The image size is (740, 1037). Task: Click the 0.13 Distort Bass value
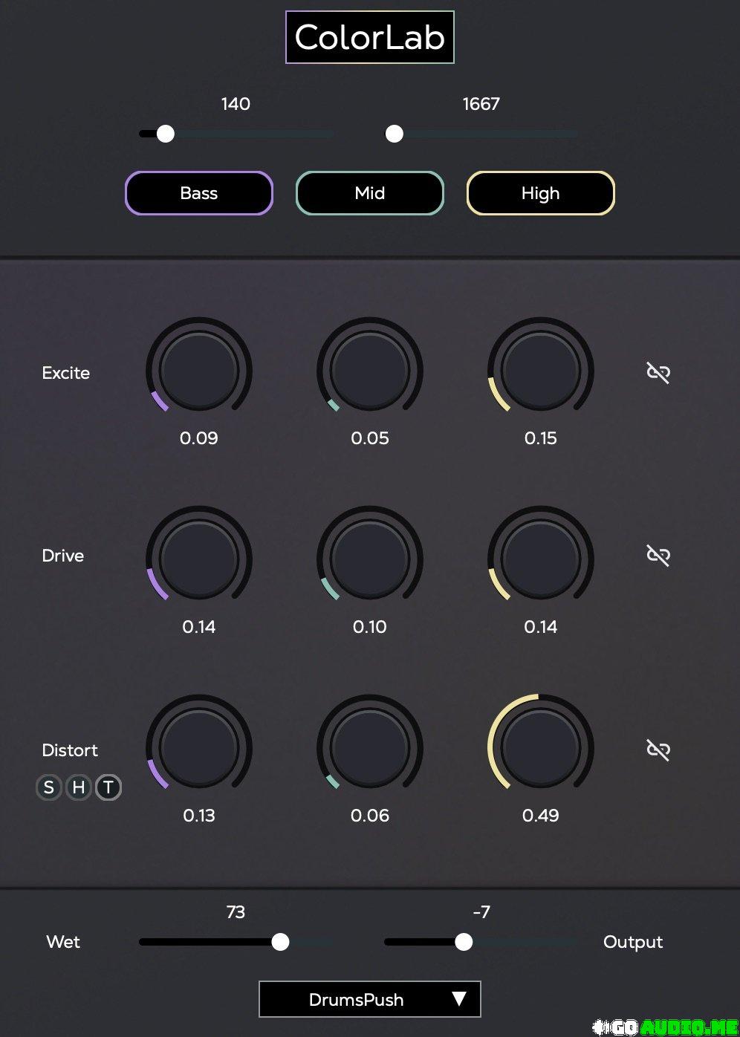[199, 816]
